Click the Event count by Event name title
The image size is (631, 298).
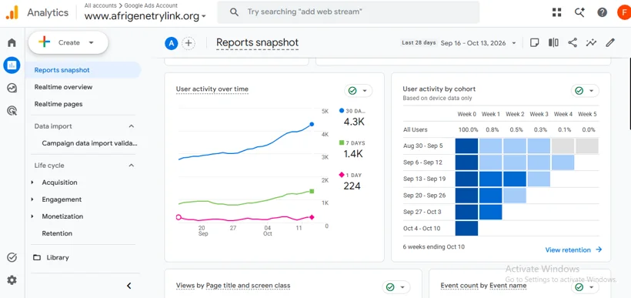click(x=483, y=286)
